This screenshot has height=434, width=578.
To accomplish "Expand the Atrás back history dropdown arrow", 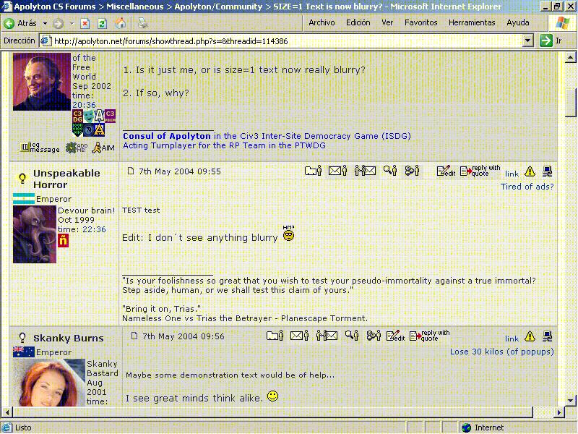I will pyautogui.click(x=45, y=23).
